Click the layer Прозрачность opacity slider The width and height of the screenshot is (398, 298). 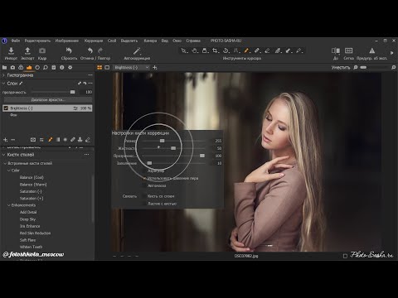click(53, 92)
